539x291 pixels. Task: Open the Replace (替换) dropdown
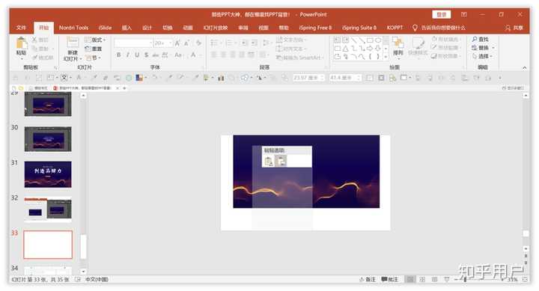[x=483, y=47]
